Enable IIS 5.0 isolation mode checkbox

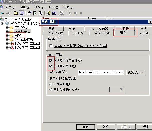tap(51, 46)
